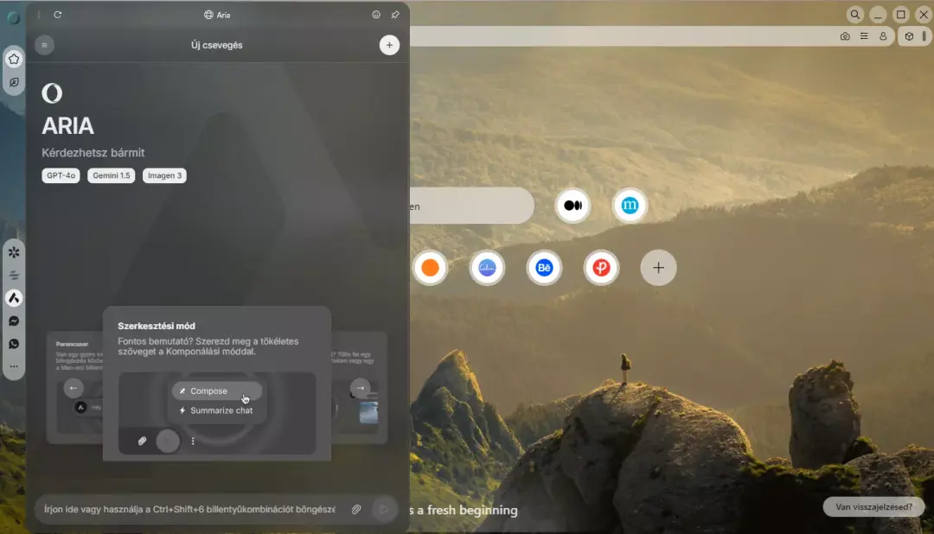Focus the Aria message input field

tap(189, 510)
